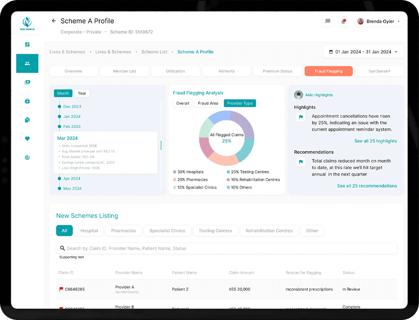
Task: Click the search magnifier icon
Action: point(62,248)
